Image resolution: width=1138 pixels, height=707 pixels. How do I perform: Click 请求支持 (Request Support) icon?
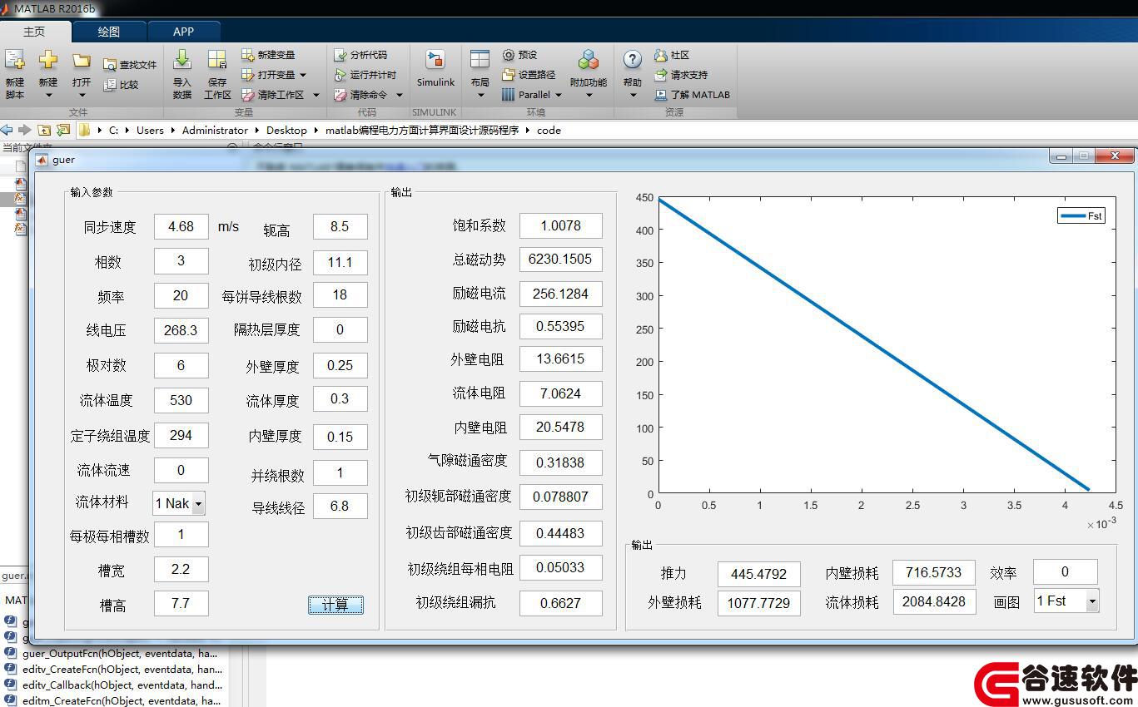click(x=661, y=74)
